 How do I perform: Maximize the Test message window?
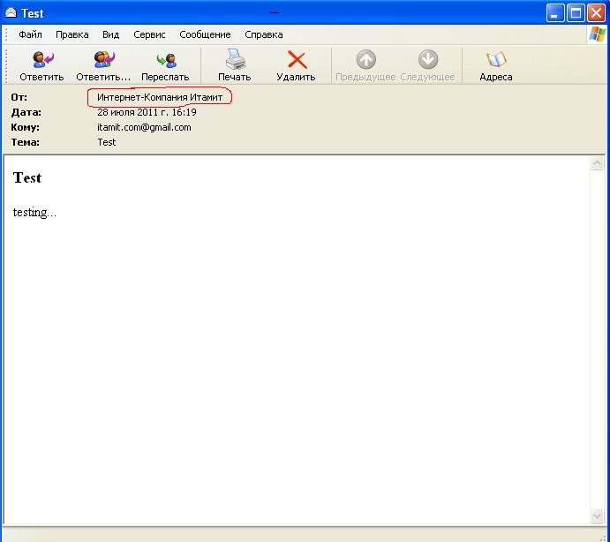[x=576, y=13]
